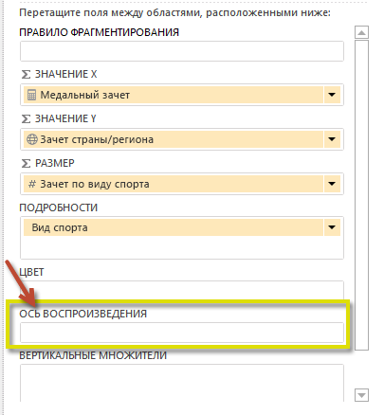Click the empty ОСЬ ВОСПРОИЗВЕДЕНИЯ field box
Screen dimensions: 384x415
(x=182, y=333)
